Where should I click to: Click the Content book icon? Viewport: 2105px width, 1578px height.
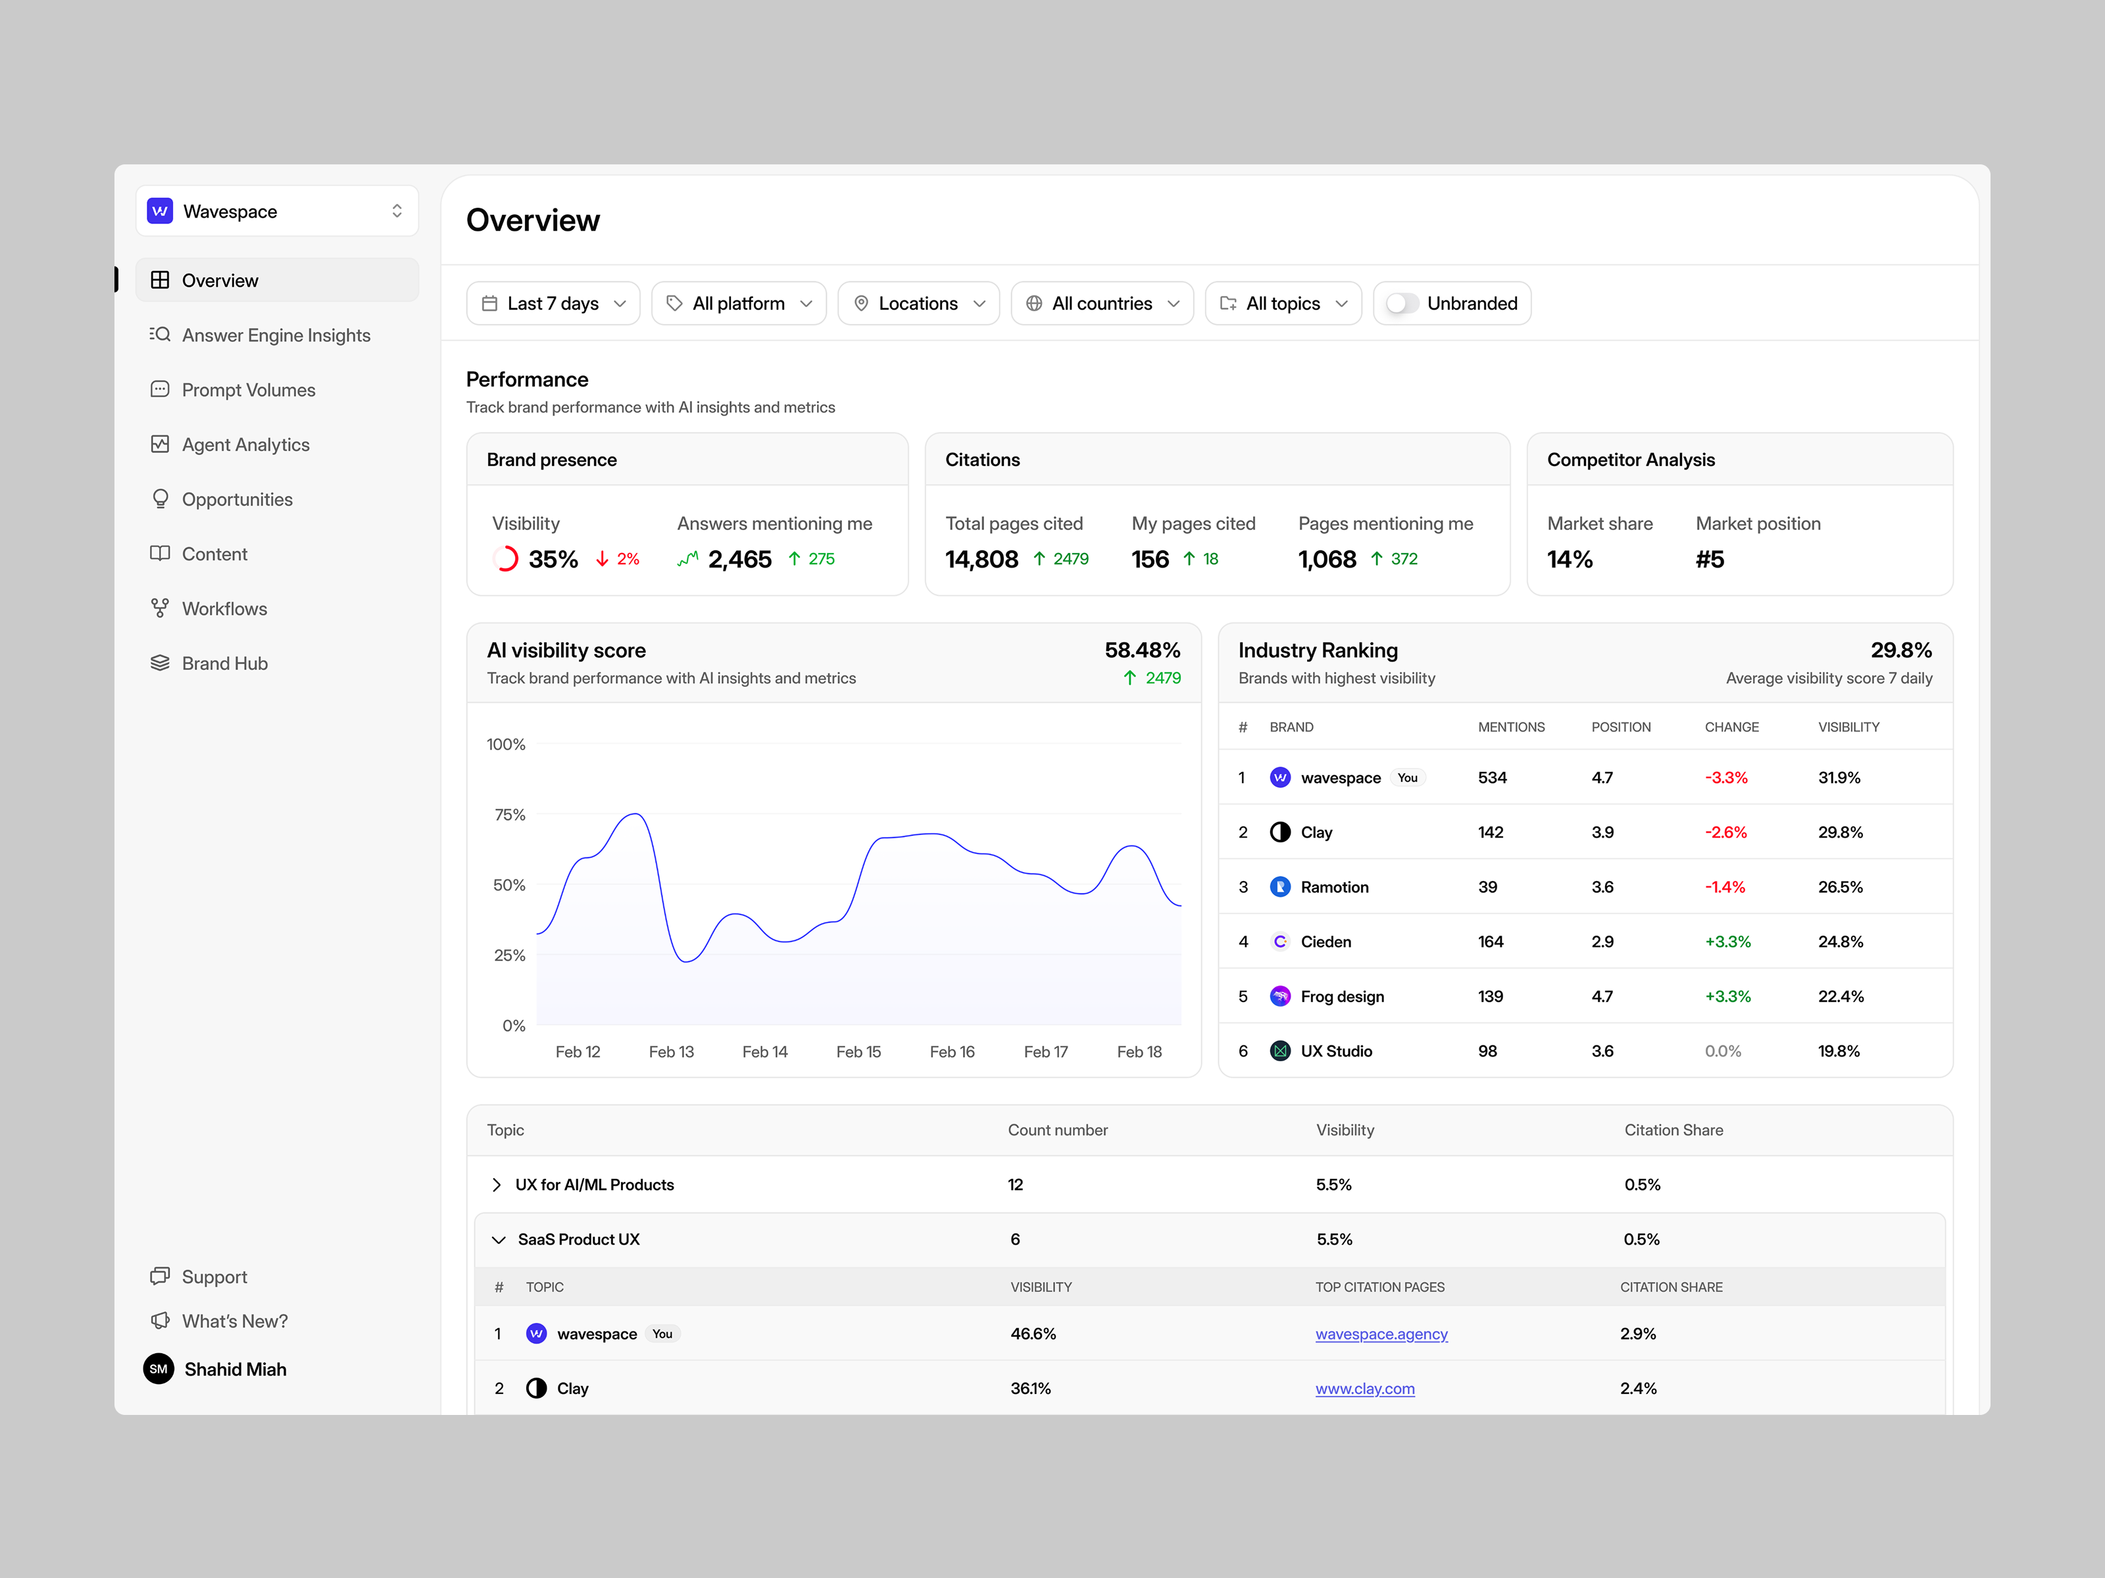pyautogui.click(x=160, y=554)
